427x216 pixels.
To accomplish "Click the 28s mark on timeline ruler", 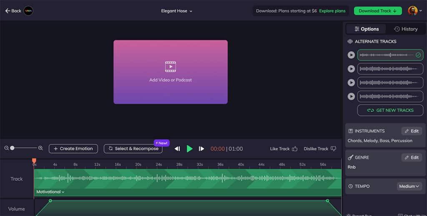I will tap(179, 164).
